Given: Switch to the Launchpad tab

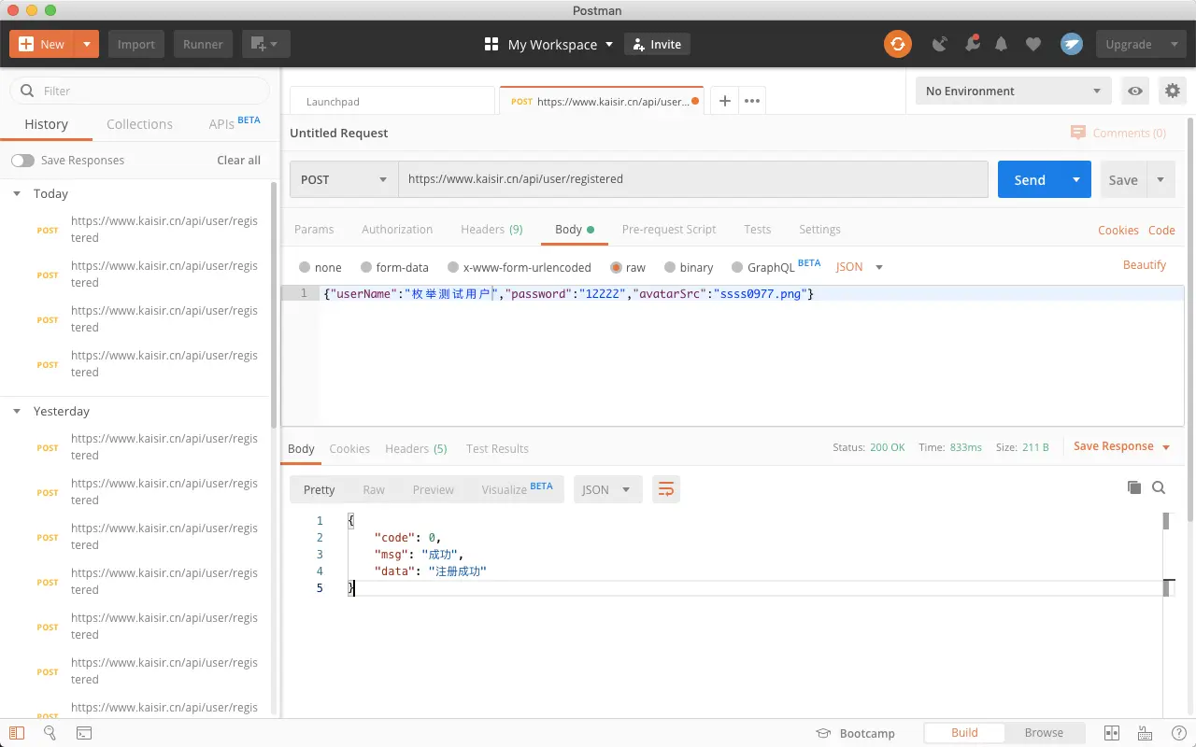Looking at the screenshot, I should tap(392, 101).
